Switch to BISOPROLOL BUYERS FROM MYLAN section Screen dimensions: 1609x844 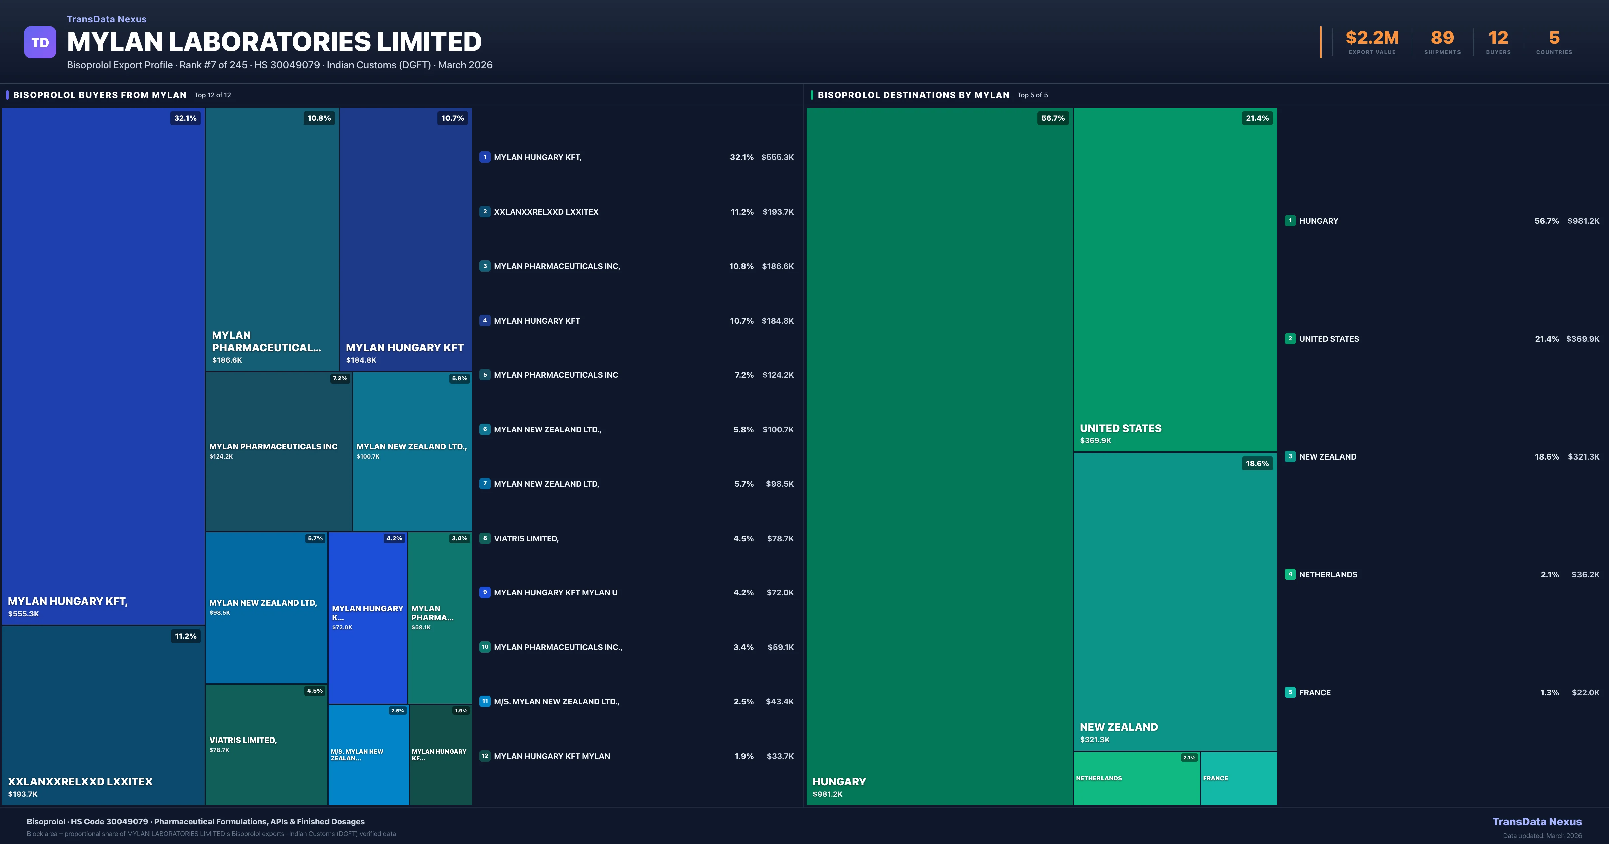click(x=100, y=95)
